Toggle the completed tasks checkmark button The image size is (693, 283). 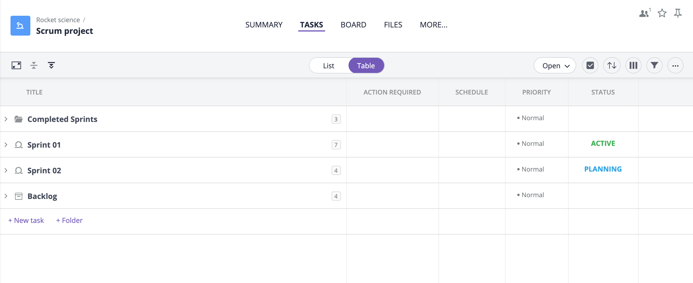pos(590,65)
